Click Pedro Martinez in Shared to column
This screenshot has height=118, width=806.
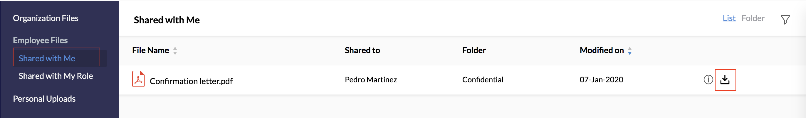point(370,80)
